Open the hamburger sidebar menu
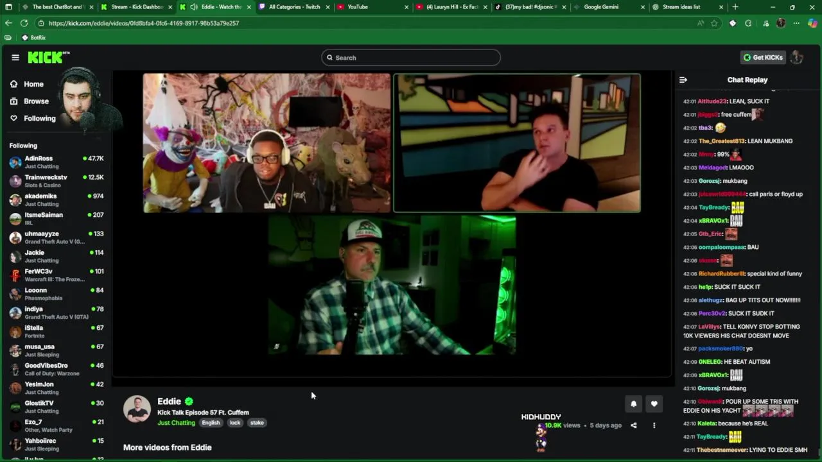Screen dimensions: 822x462 coord(15,57)
